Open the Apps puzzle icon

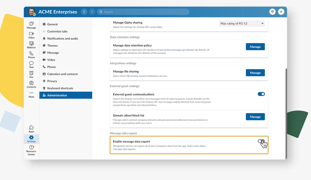click(x=31, y=129)
